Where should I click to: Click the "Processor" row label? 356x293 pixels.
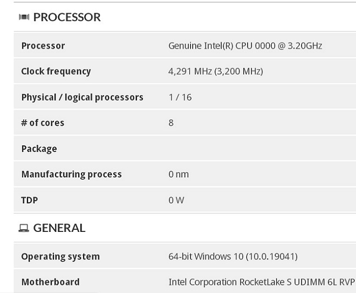43,46
